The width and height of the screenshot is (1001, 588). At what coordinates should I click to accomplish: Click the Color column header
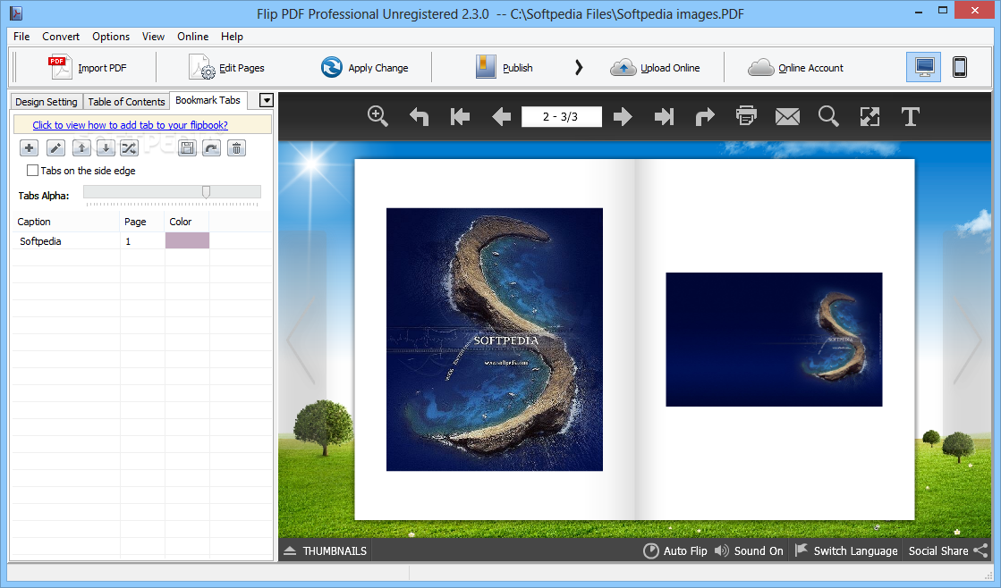tap(187, 222)
